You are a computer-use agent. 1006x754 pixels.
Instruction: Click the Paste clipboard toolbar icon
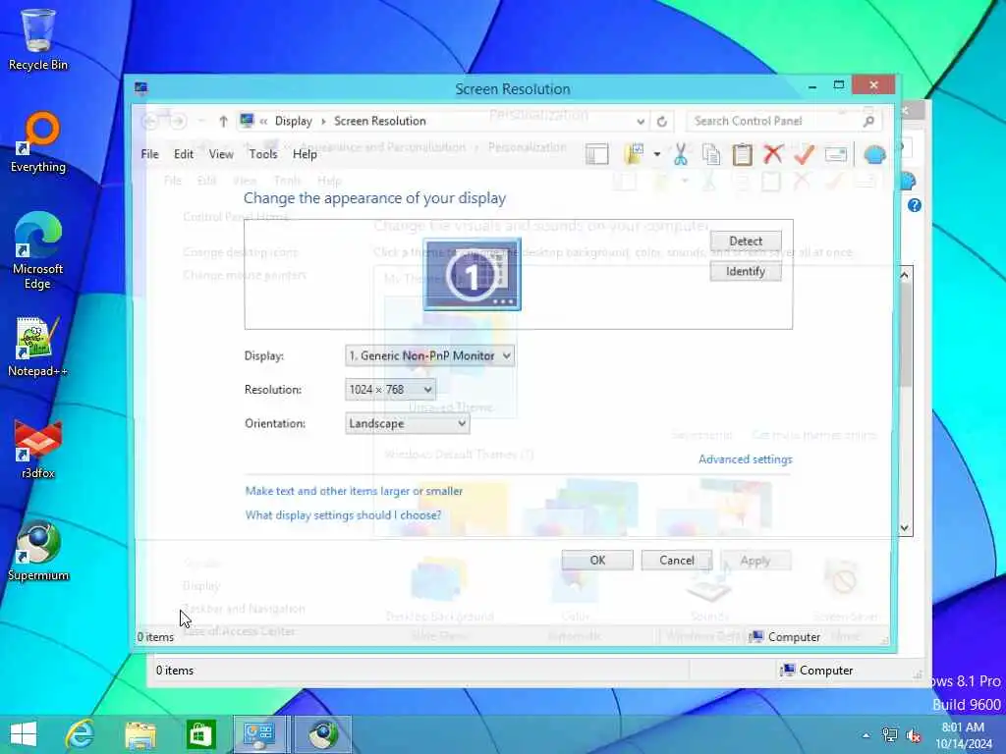(x=743, y=154)
